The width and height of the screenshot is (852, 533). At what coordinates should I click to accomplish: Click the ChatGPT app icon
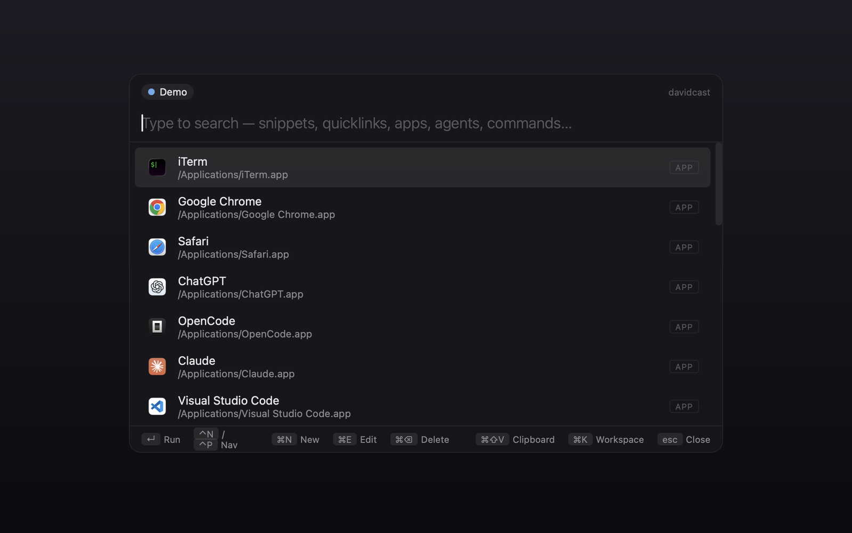[157, 287]
